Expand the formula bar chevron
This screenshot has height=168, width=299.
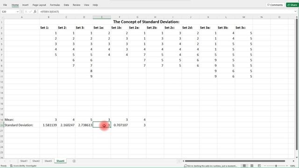click(295, 12)
